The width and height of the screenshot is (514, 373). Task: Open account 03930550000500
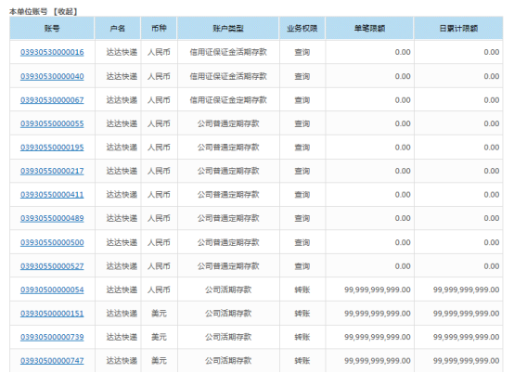[52, 242]
